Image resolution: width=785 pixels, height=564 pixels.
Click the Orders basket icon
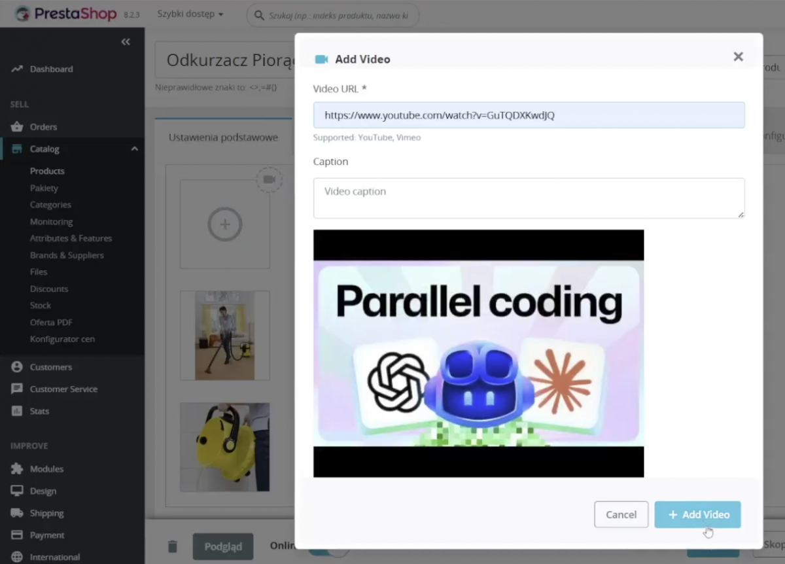click(x=17, y=127)
